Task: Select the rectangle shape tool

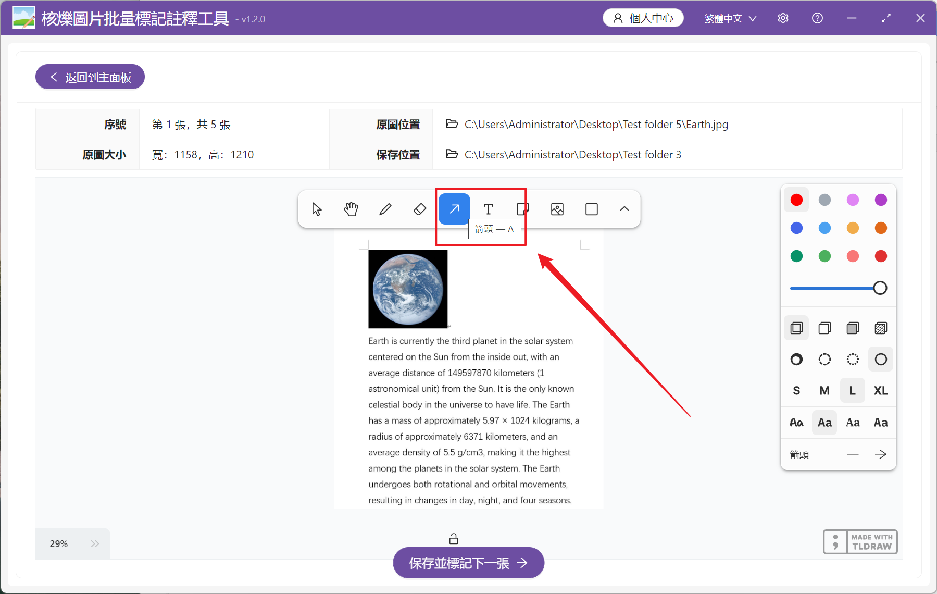Action: 592,209
